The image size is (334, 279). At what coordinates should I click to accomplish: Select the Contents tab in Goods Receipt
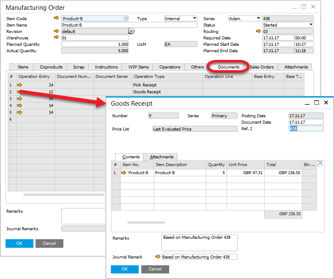pyautogui.click(x=131, y=157)
